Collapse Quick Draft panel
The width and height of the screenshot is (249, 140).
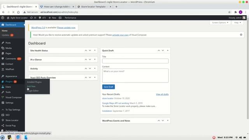[168, 51]
